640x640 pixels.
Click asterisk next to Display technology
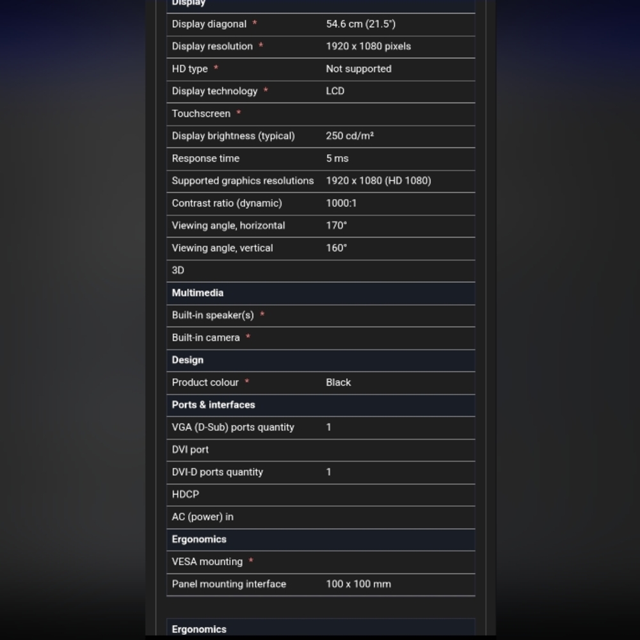pos(266,90)
